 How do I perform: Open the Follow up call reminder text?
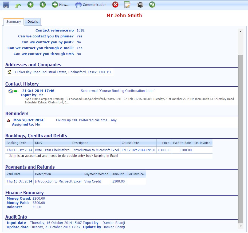tap(86, 120)
